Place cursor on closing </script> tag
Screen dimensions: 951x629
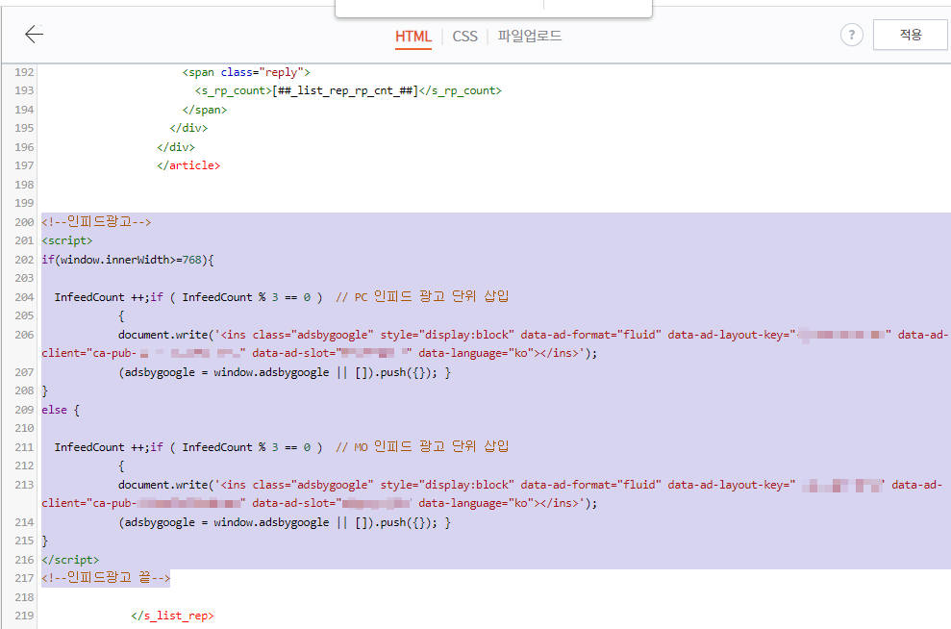click(x=70, y=560)
